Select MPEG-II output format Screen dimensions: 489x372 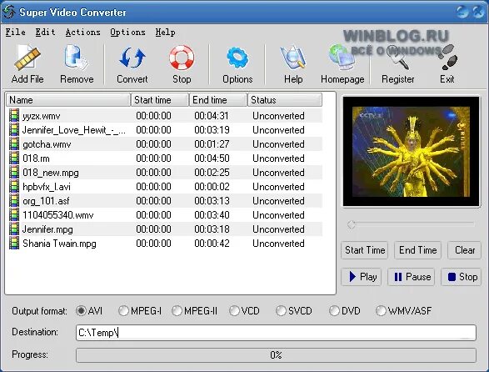pos(177,311)
